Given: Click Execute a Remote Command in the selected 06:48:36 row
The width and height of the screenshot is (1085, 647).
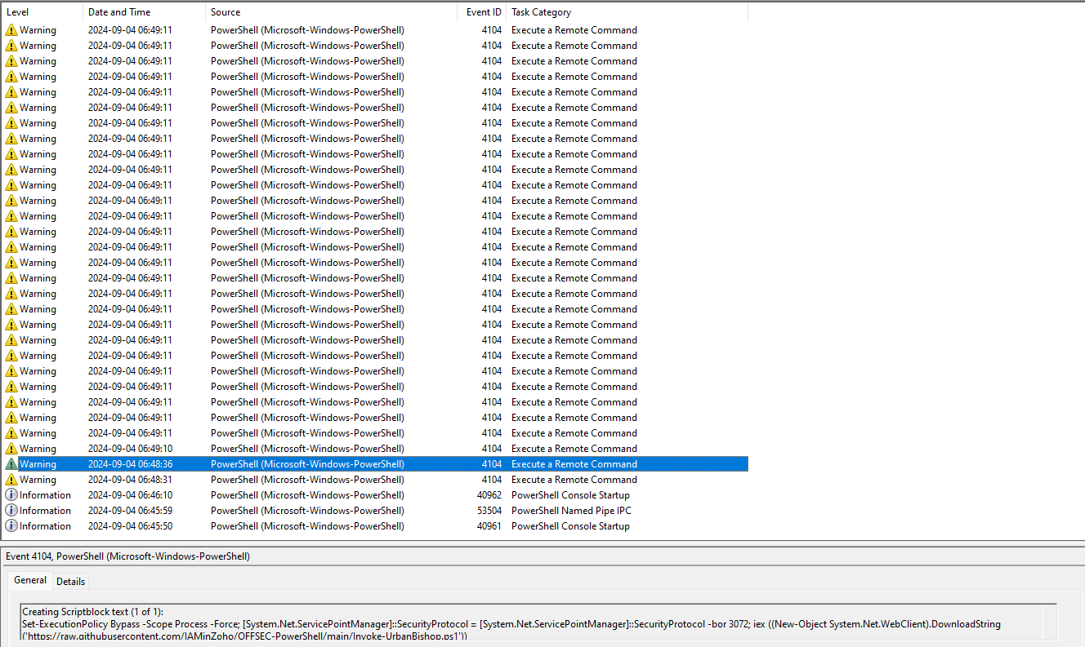Looking at the screenshot, I should click(x=574, y=464).
